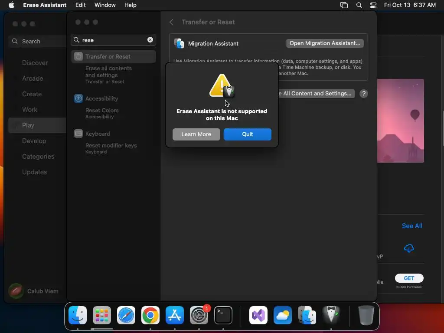The width and height of the screenshot is (444, 333).
Task: Select Play in App Store sidebar
Action: [x=37, y=125]
